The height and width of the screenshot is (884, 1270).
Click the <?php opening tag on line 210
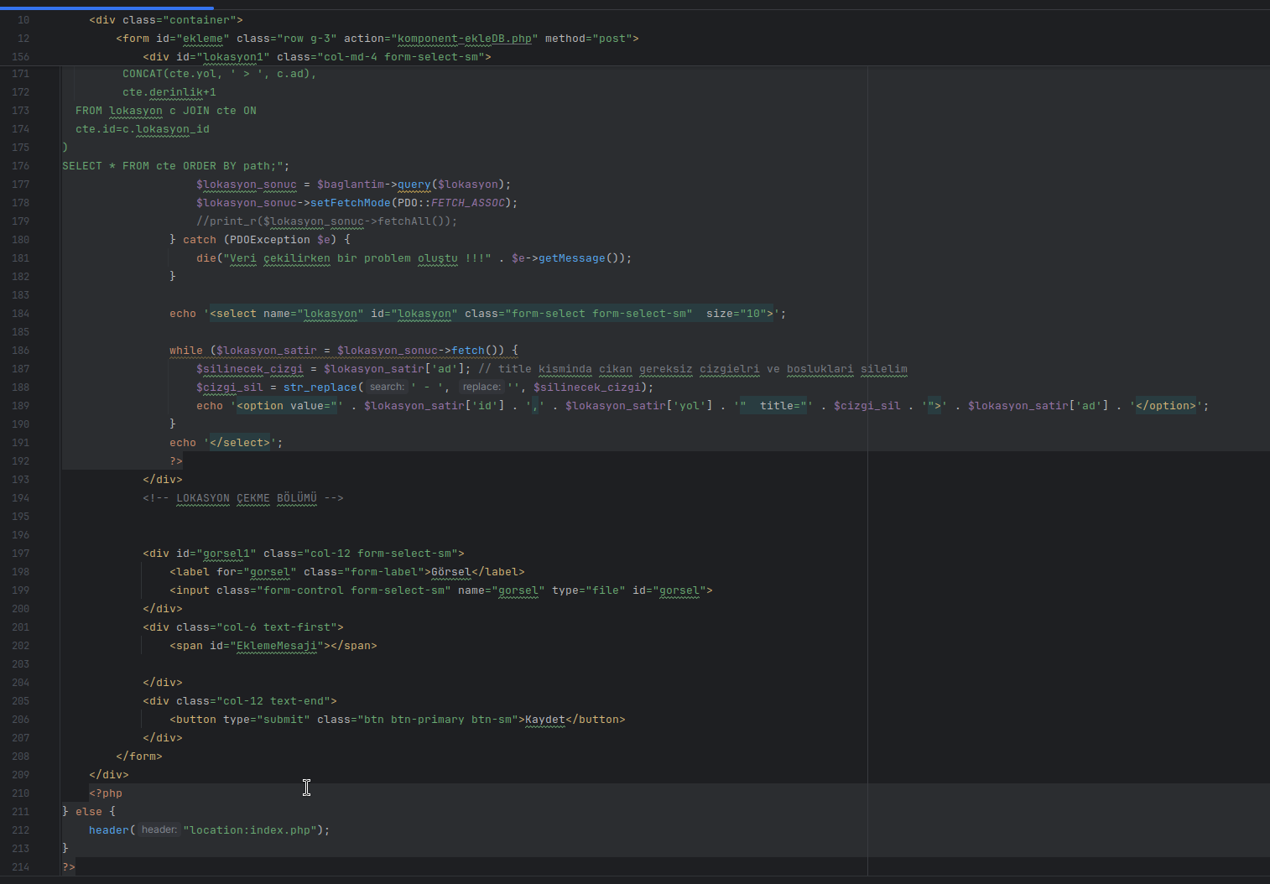tap(106, 793)
